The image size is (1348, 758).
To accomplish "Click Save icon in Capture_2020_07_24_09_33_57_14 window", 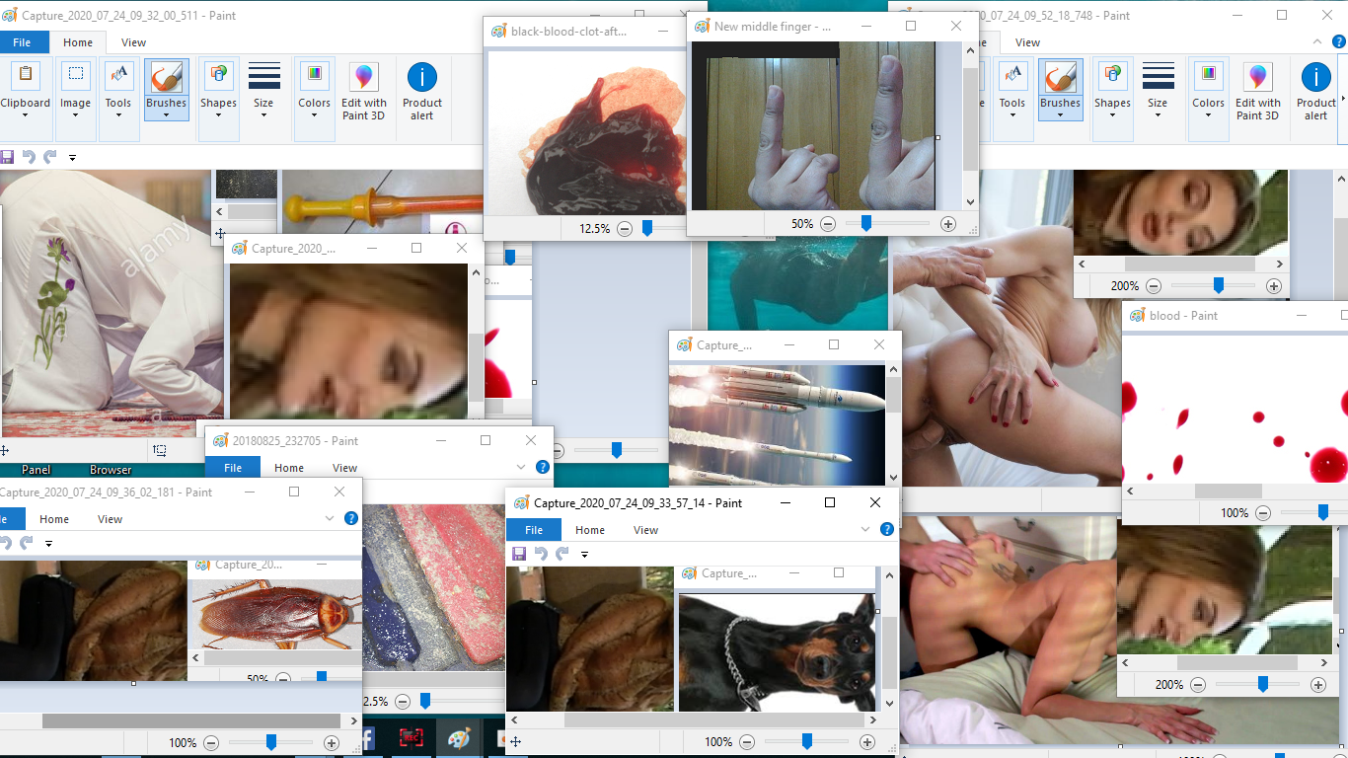I will click(x=519, y=555).
